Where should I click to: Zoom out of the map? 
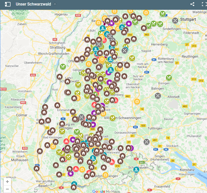pyautogui.click(x=8, y=189)
